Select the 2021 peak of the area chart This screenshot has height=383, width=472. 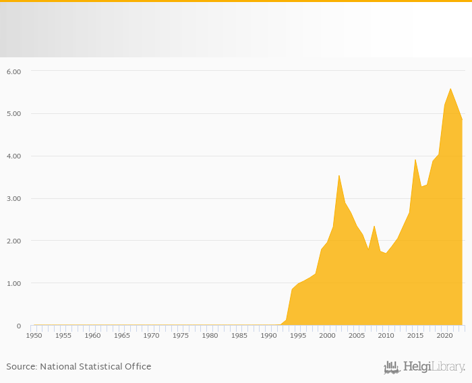450,89
